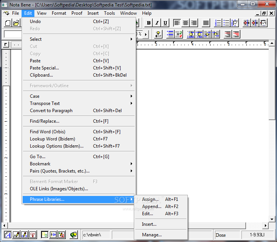Click the numbered checklist icon
The width and height of the screenshot is (277, 242).
pyautogui.click(x=235, y=23)
